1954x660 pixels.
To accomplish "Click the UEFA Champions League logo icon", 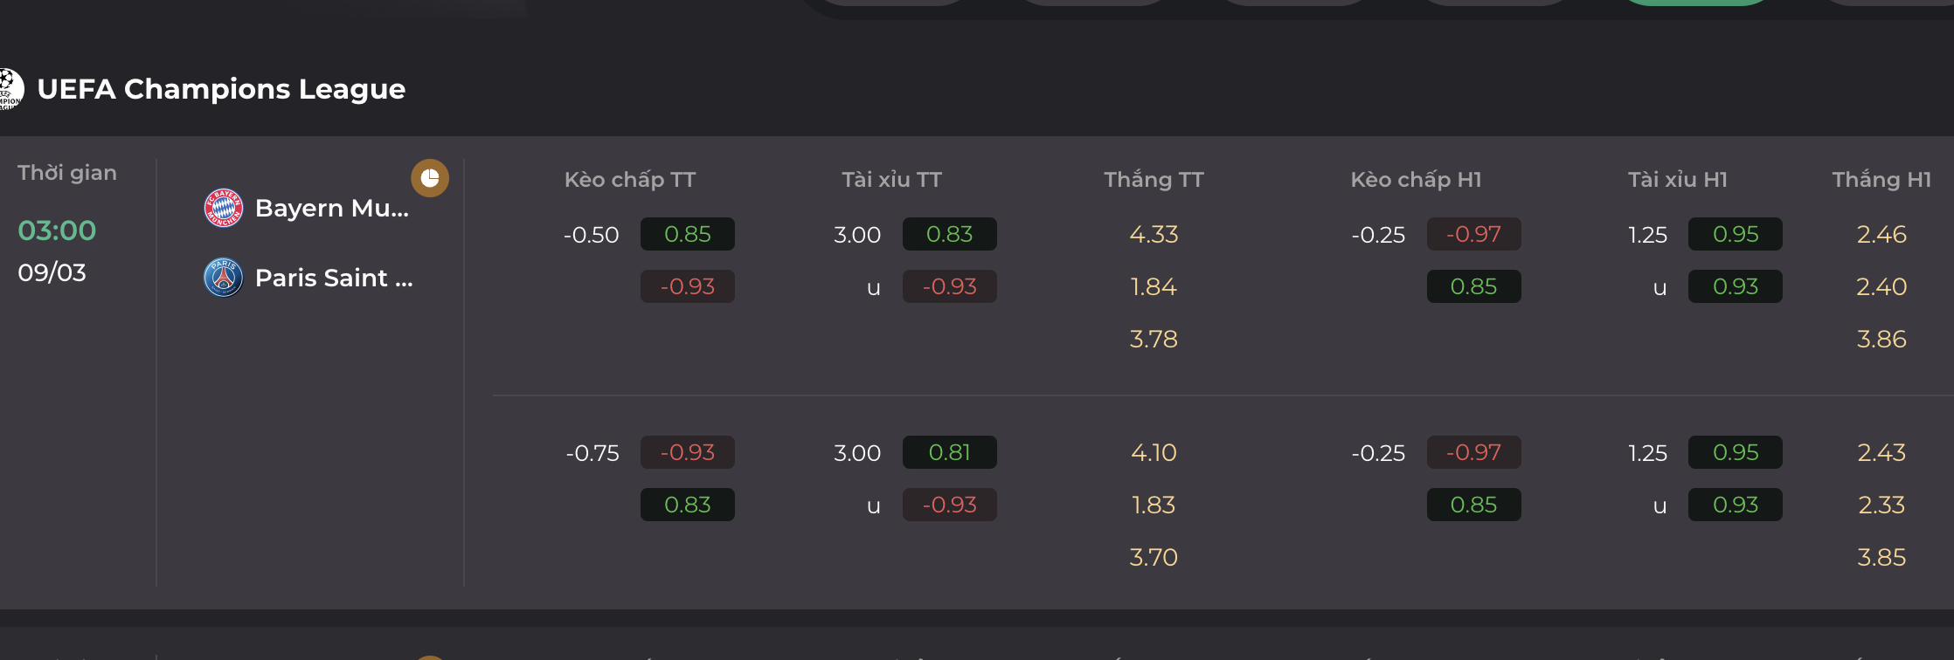I will pyautogui.click(x=10, y=89).
